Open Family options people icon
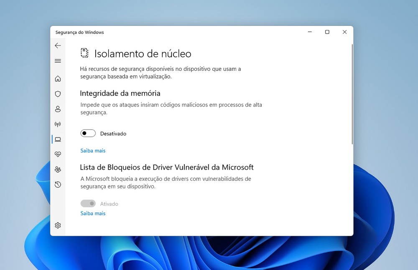The height and width of the screenshot is (270, 418). [58, 169]
